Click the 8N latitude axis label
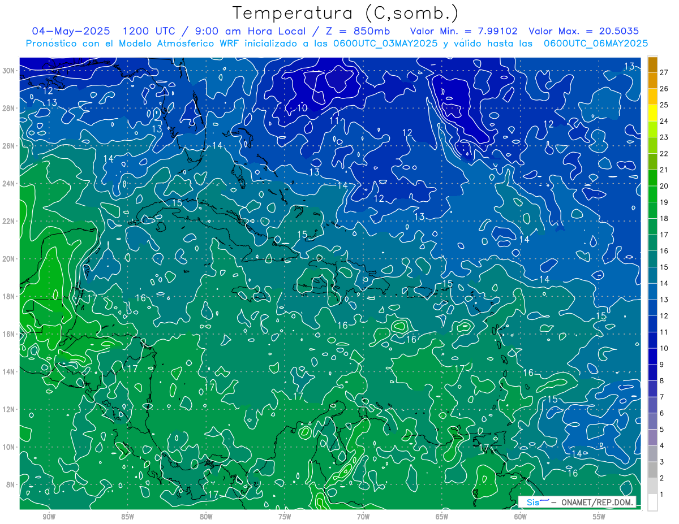The width and height of the screenshot is (679, 524). [11, 484]
